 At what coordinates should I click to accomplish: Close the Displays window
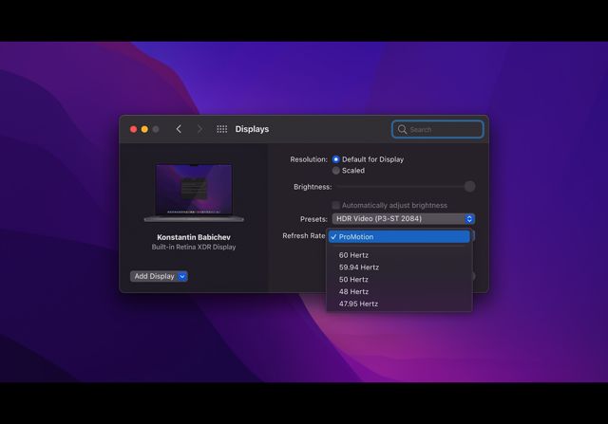[x=133, y=129]
